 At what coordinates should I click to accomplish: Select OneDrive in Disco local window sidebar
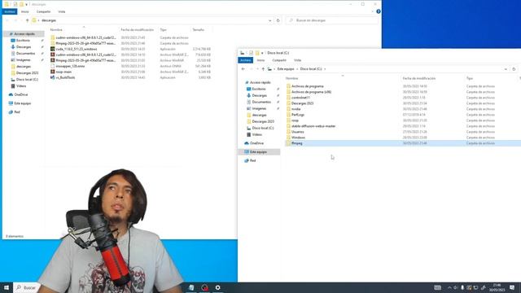point(256,143)
